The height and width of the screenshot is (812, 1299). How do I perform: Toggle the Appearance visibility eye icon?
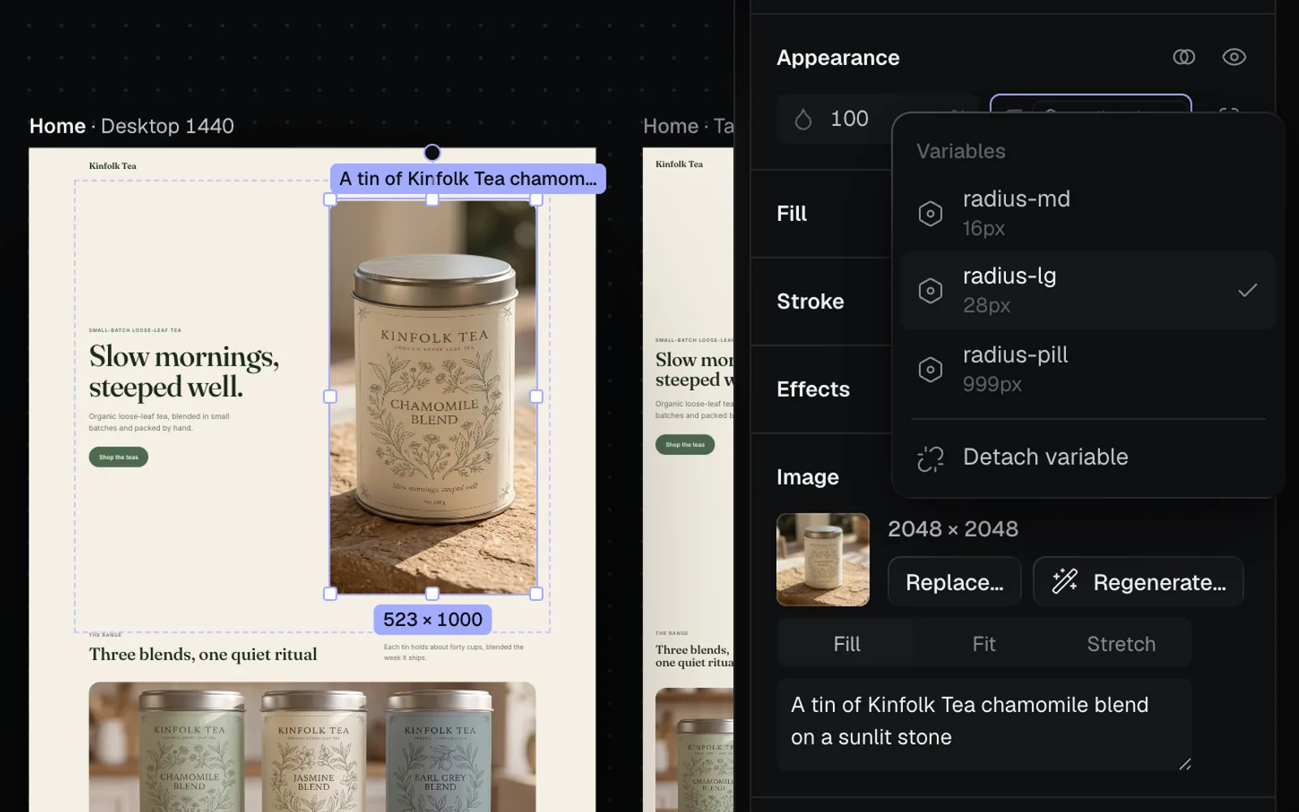[1234, 57]
